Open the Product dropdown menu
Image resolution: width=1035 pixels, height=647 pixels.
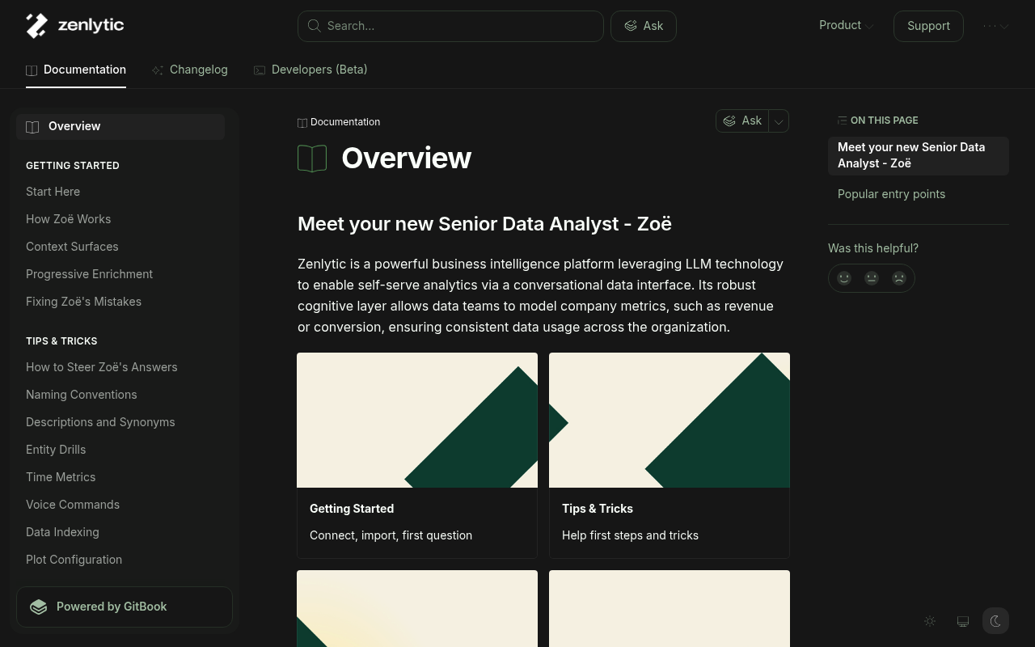pyautogui.click(x=847, y=25)
